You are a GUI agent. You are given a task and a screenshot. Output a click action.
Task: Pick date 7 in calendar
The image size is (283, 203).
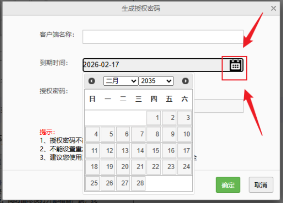139,134
